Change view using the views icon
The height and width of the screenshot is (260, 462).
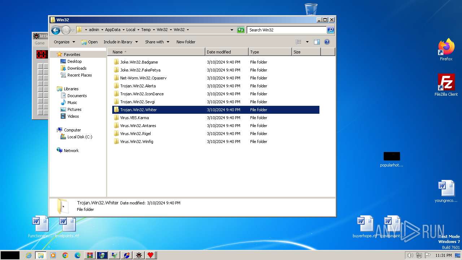click(x=298, y=42)
